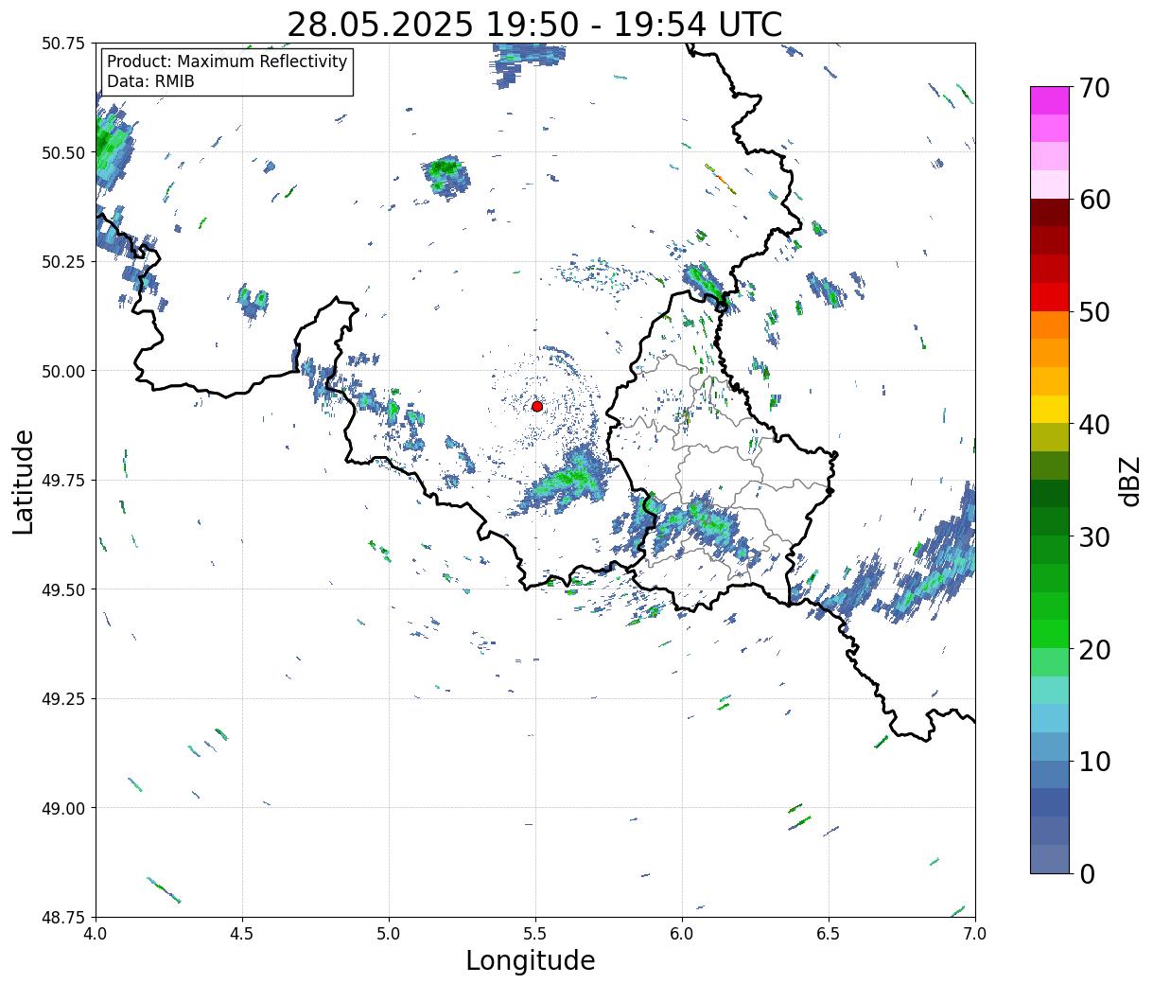Click the colorbar tick label 10
Viewport: 1153px width, 984px height.
[x=1094, y=762]
